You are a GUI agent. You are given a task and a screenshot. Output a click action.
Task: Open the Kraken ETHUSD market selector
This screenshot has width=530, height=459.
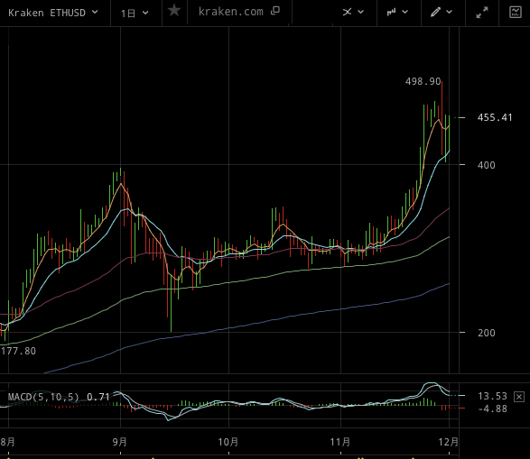[x=53, y=13]
